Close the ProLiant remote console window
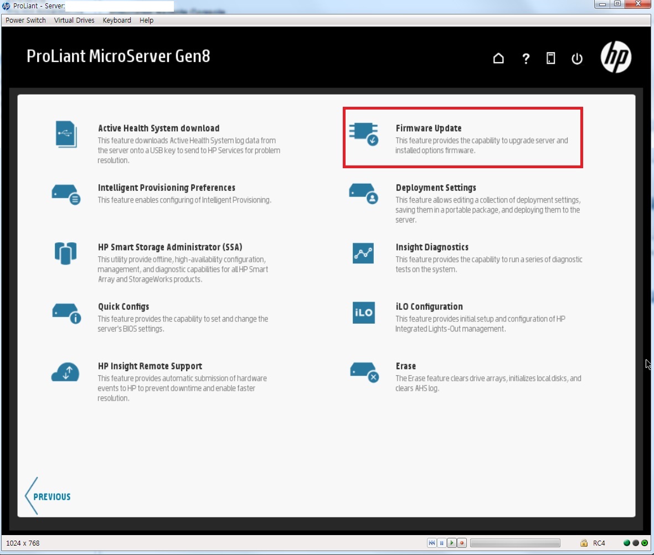654x555 pixels. (x=638, y=4)
